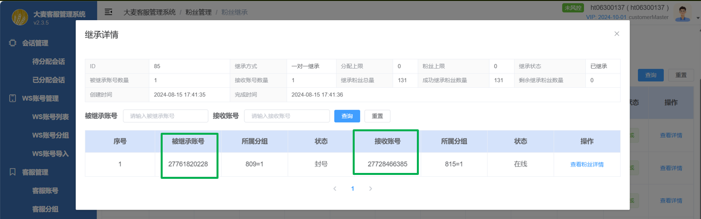Screen dimensions: 701x219
Task: Click the WS账号管理 phone icon
Action: coord(13,98)
